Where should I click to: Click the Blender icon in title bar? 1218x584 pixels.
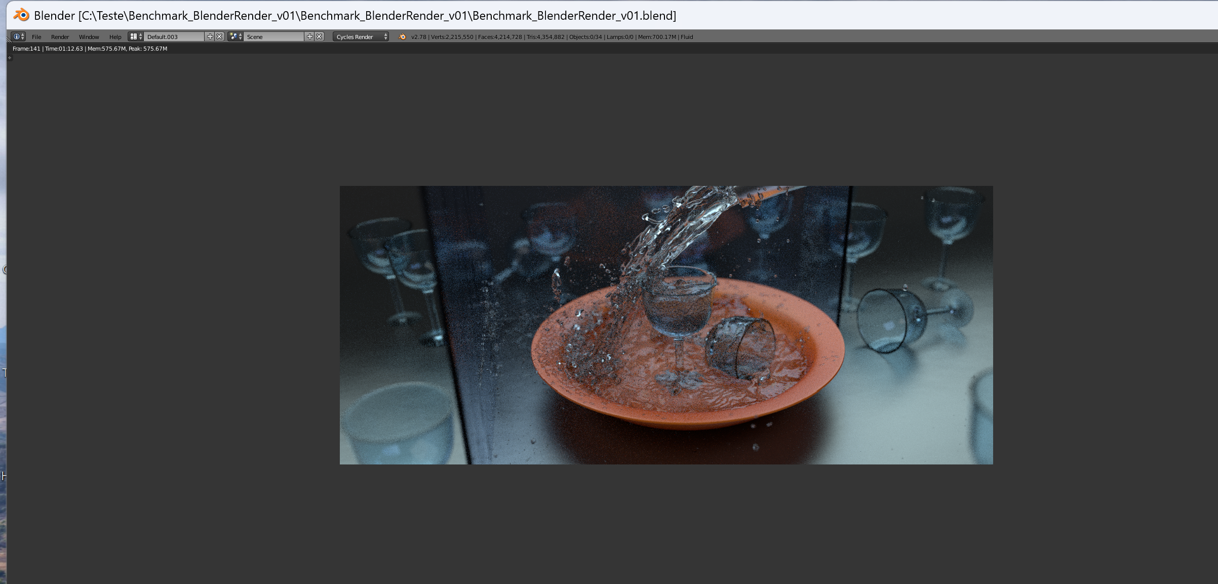[x=21, y=15]
